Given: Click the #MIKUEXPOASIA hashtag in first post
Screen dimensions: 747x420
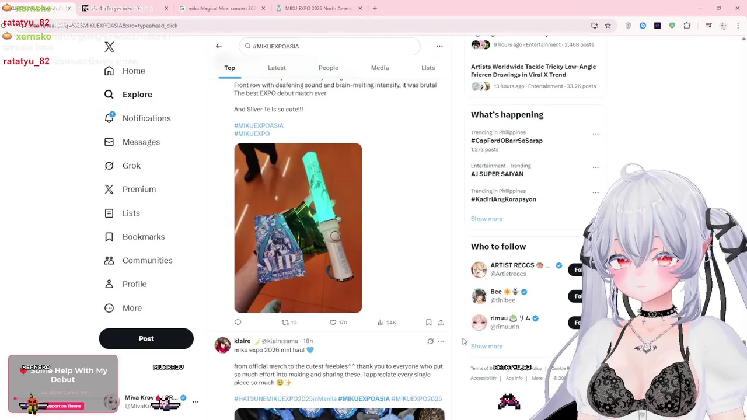Looking at the screenshot, I should tap(259, 125).
